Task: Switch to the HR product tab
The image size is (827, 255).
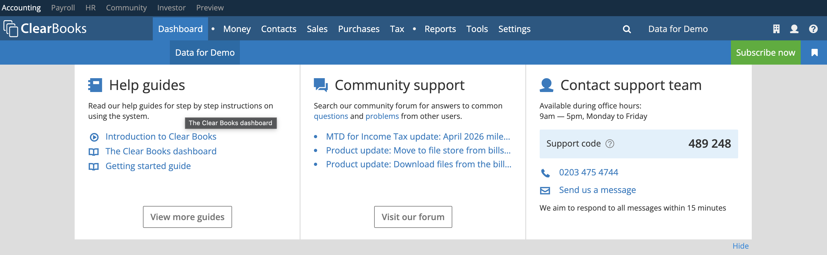Action: [91, 8]
